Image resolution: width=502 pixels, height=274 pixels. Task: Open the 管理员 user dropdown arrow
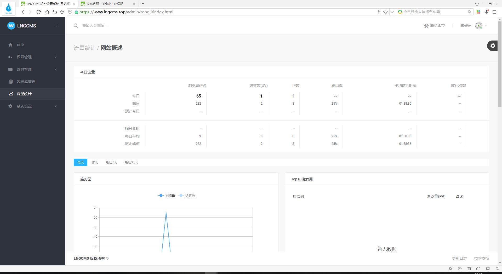pos(486,26)
